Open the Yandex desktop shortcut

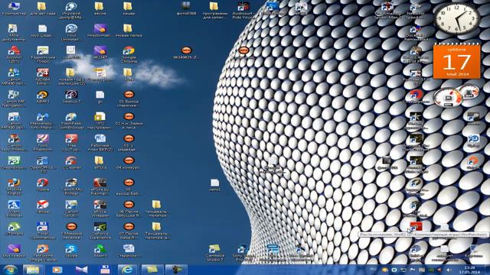click(43, 207)
